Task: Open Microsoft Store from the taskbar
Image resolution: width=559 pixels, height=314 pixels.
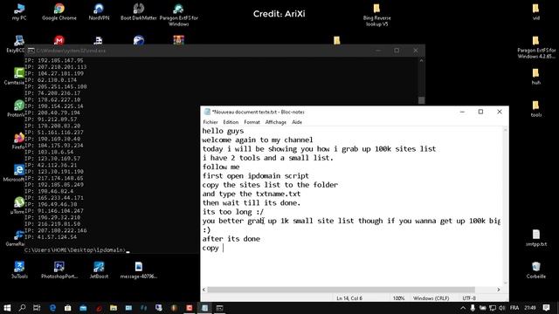Action: (x=68, y=308)
